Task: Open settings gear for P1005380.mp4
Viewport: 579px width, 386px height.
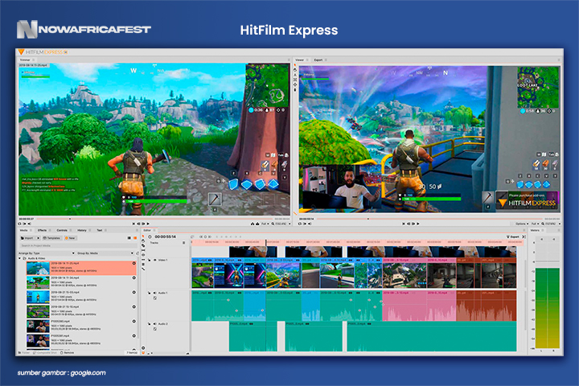Action: tap(134, 322)
